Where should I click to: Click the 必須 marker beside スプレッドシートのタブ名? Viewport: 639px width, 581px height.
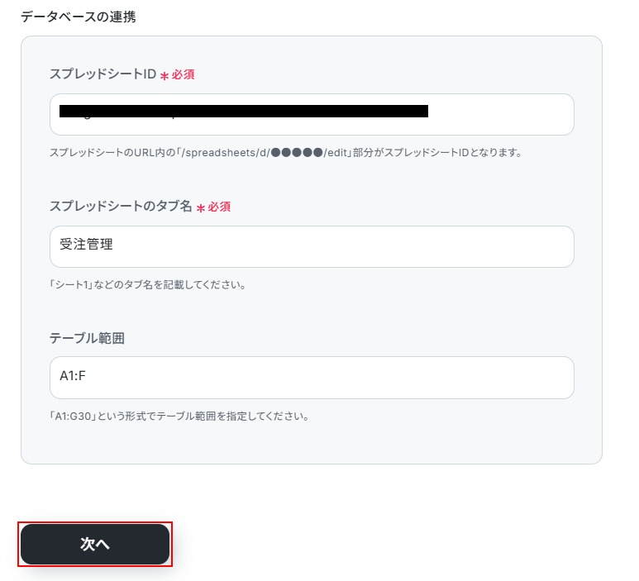(x=219, y=207)
